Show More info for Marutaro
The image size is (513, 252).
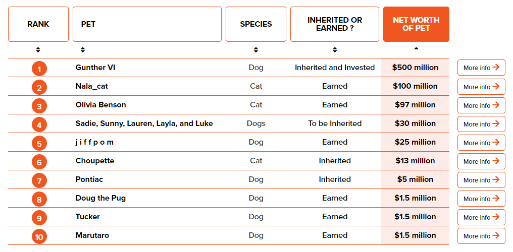coord(481,236)
